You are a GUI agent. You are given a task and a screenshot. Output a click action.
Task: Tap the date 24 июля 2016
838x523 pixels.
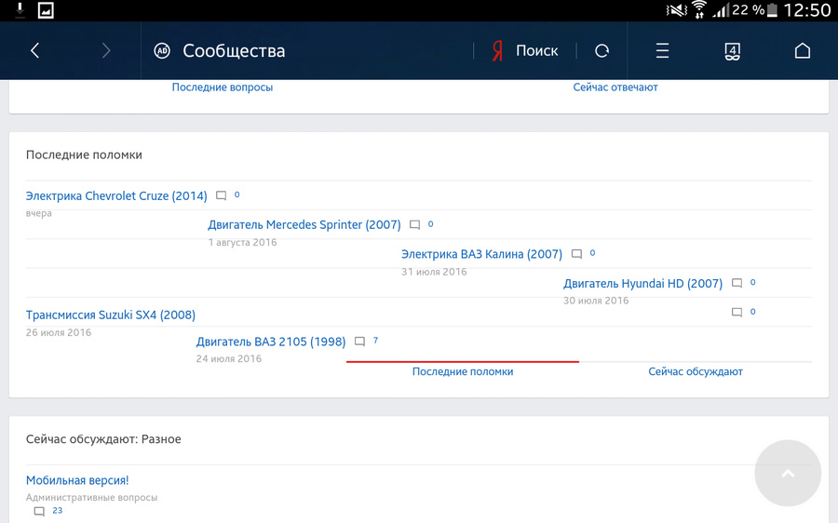click(x=229, y=359)
